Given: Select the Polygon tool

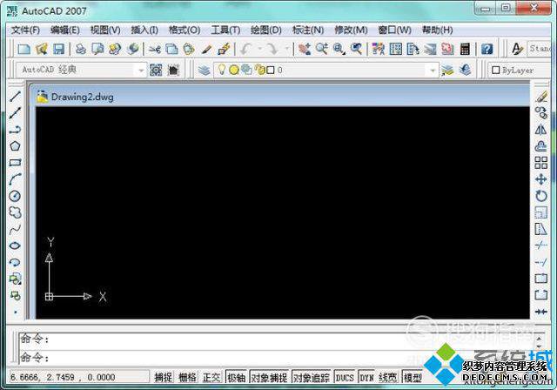Looking at the screenshot, I should (15, 146).
